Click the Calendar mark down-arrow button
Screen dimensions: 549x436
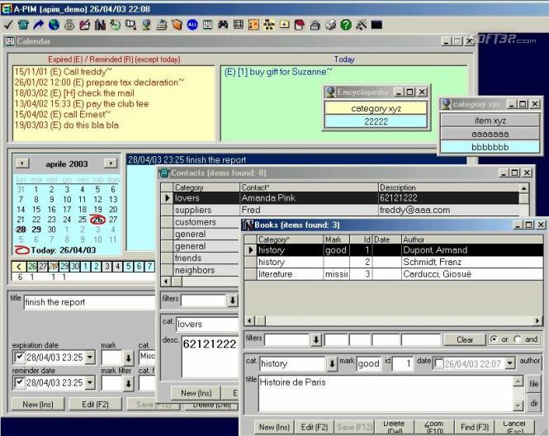point(129,358)
